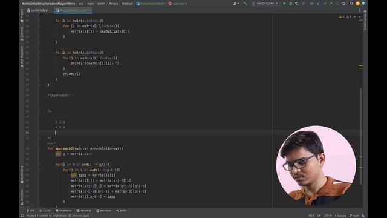Run the current configuration with the green play icon
Image resolution: width=387 pixels, height=218 pixels.
click(284, 4)
